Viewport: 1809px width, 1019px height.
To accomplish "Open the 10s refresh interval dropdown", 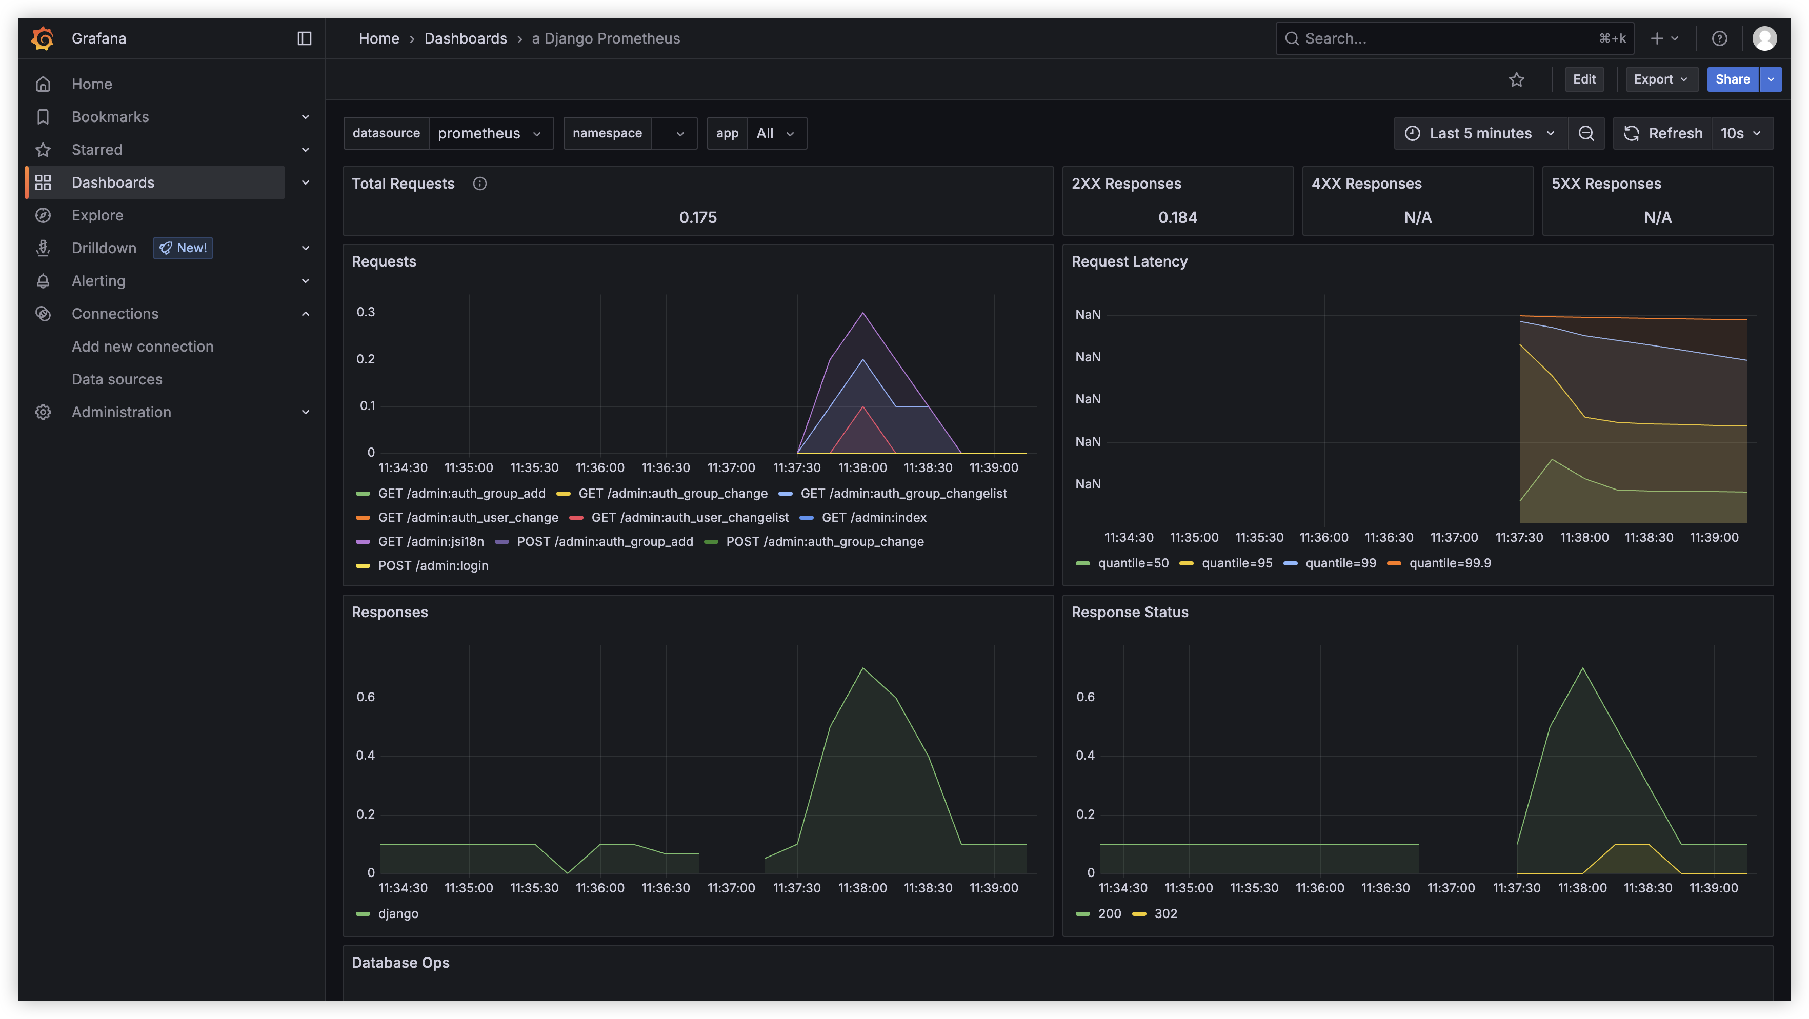I will (x=1742, y=133).
